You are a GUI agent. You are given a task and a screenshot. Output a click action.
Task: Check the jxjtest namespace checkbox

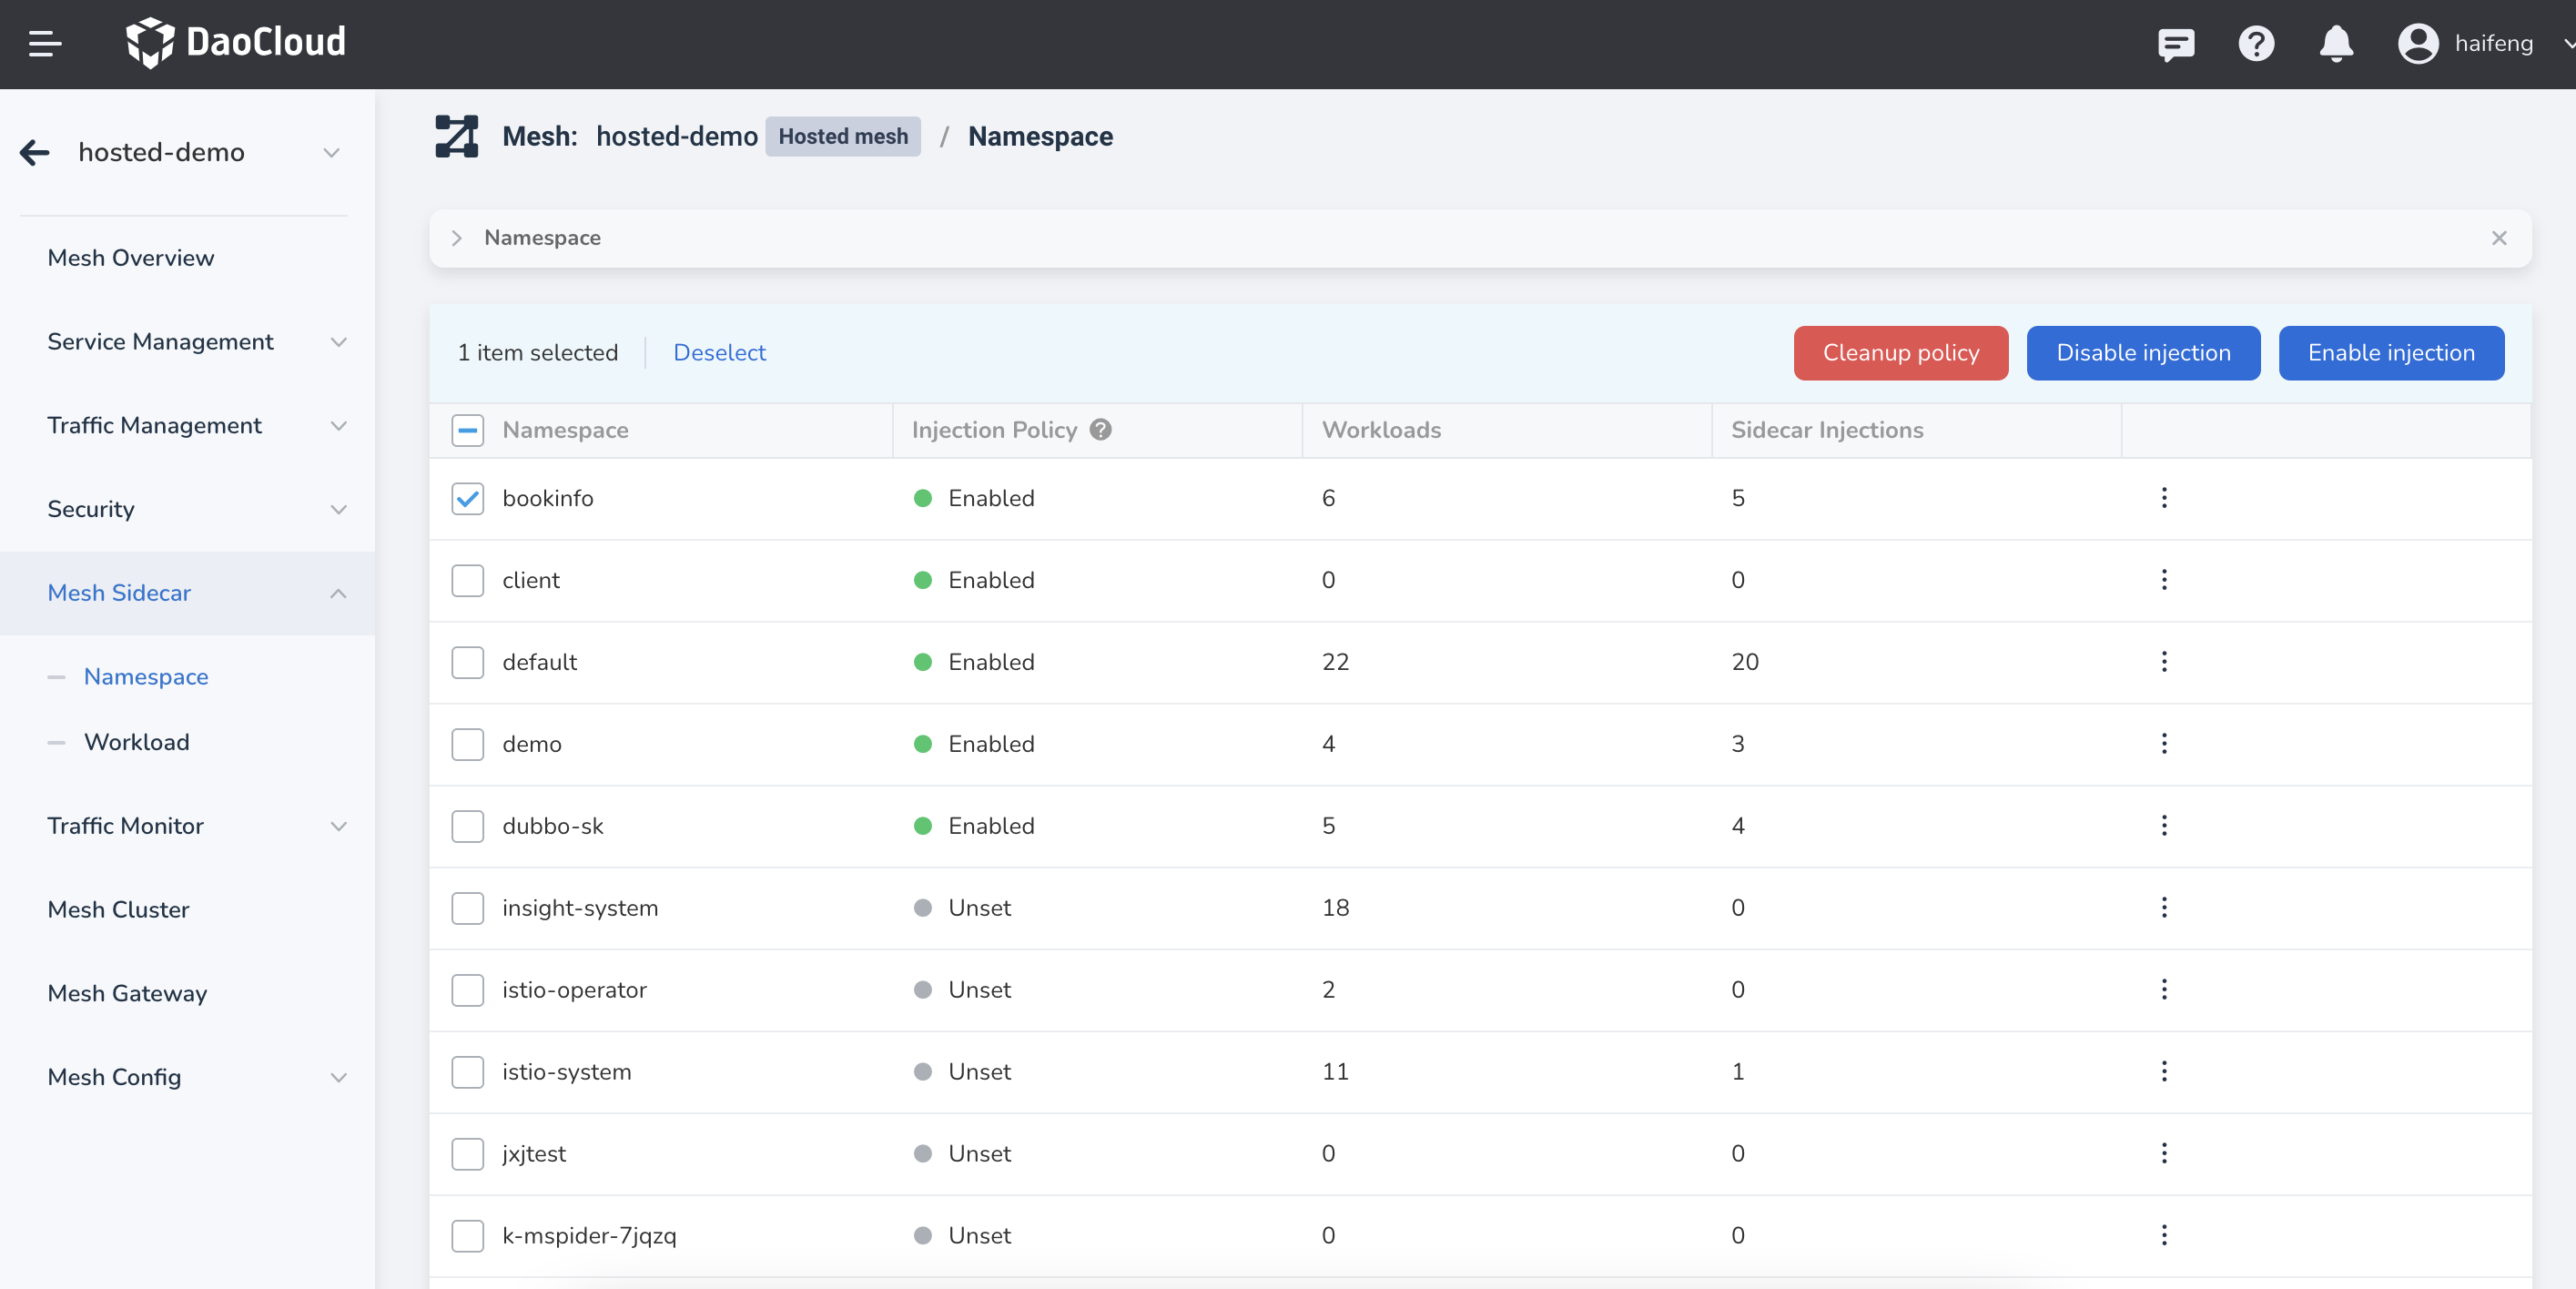(x=467, y=1154)
